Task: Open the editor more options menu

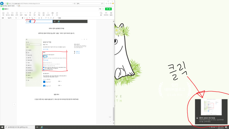Action: coord(113,9)
